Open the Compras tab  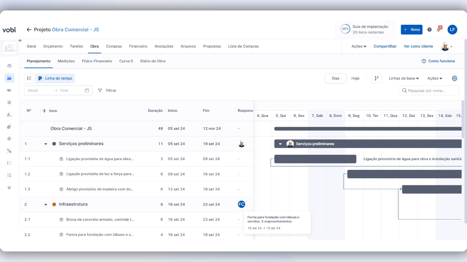[114, 46]
